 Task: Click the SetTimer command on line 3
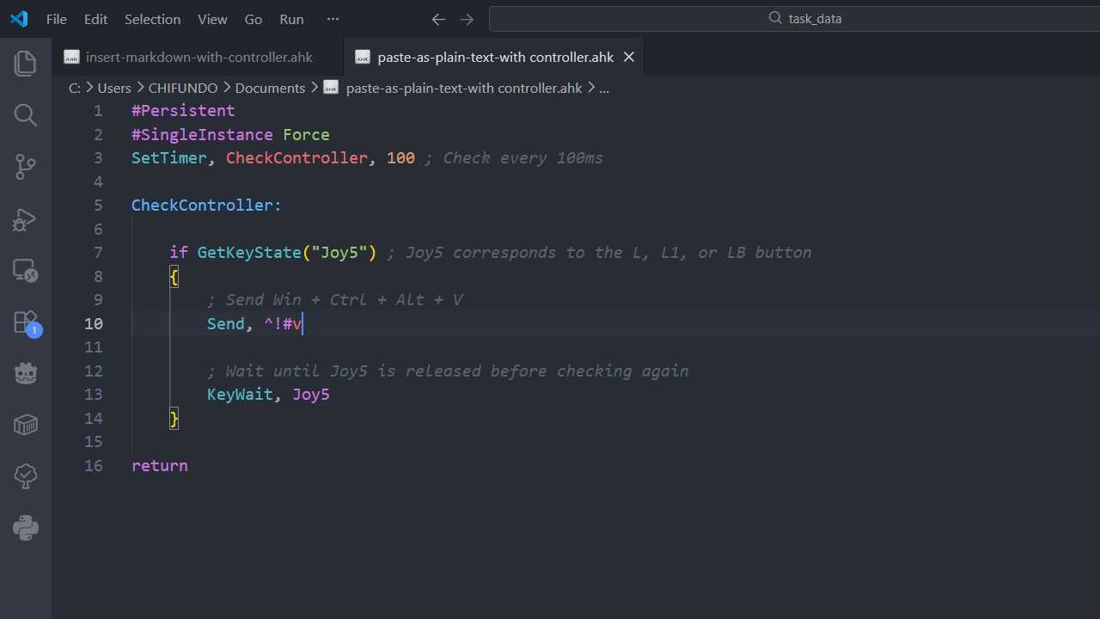(x=169, y=158)
